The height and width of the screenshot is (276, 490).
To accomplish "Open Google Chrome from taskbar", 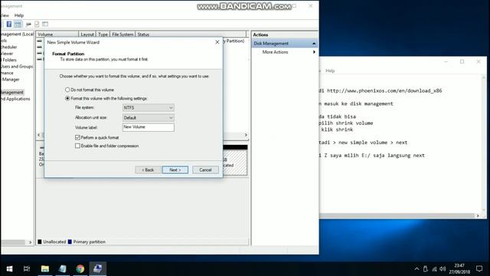I will tap(80, 269).
